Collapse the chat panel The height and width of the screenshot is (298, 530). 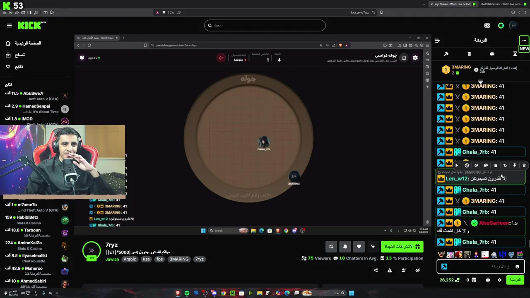(437, 41)
